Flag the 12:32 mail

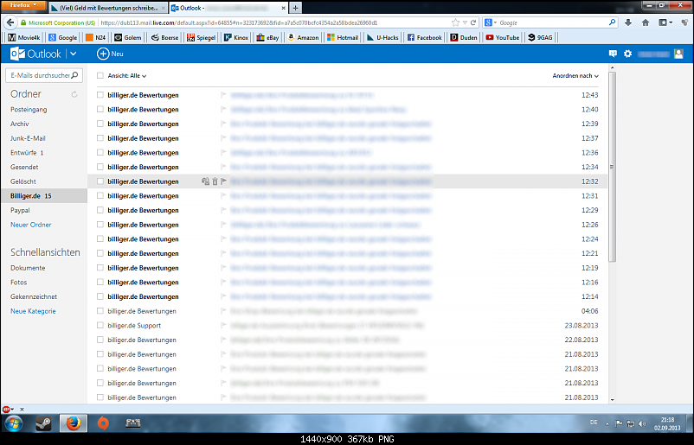tap(223, 181)
